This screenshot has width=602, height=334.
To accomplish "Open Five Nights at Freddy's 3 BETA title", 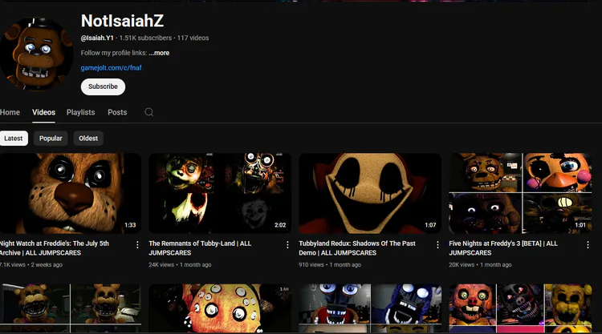I will [x=503, y=247].
